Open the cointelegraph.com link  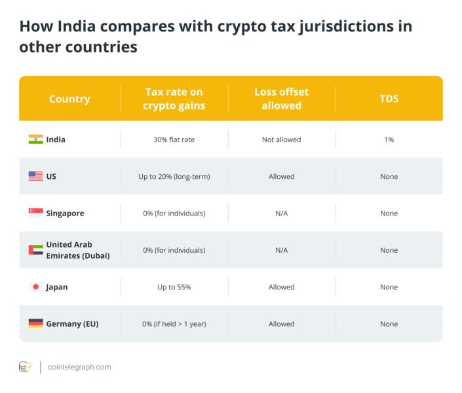pyautogui.click(x=80, y=367)
